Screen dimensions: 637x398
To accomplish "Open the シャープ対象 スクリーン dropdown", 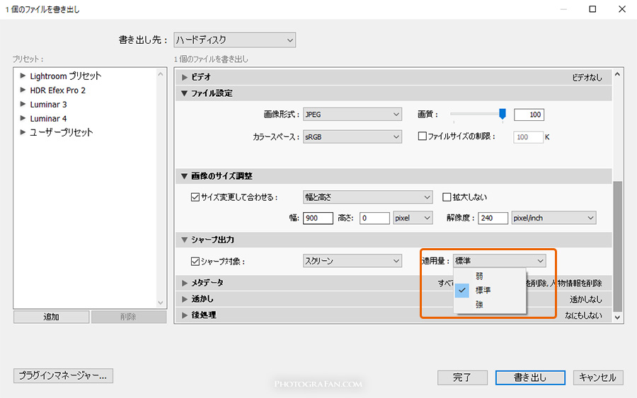I will (352, 261).
